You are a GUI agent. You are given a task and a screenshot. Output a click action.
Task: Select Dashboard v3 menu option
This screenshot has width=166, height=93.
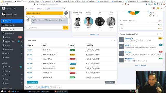pyautogui.click(x=12, y=33)
